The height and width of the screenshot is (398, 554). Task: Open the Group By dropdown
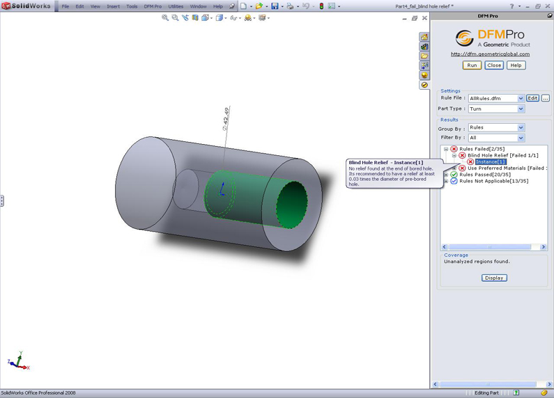pyautogui.click(x=521, y=127)
